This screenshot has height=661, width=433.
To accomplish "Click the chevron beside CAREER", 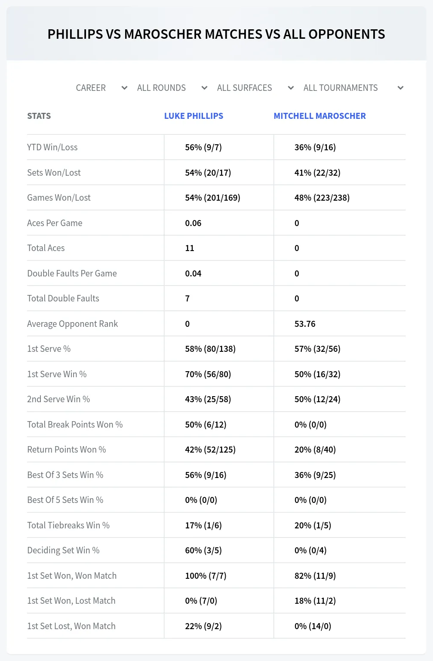I will [x=124, y=88].
